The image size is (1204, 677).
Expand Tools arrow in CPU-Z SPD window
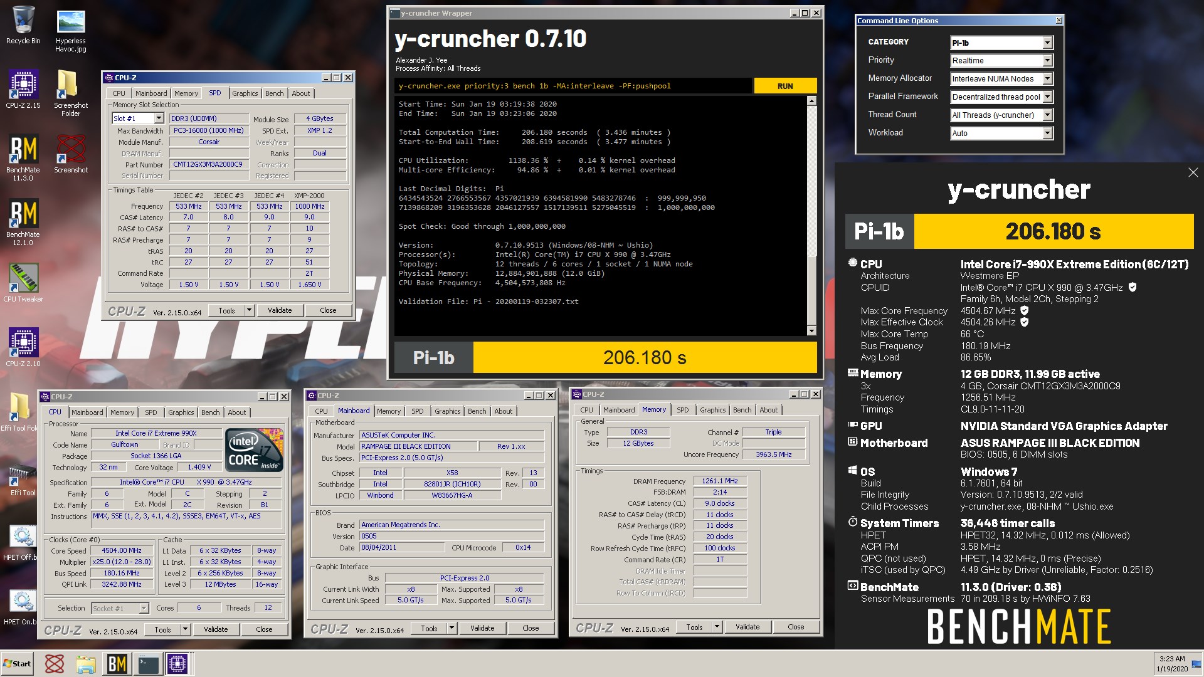tap(249, 310)
